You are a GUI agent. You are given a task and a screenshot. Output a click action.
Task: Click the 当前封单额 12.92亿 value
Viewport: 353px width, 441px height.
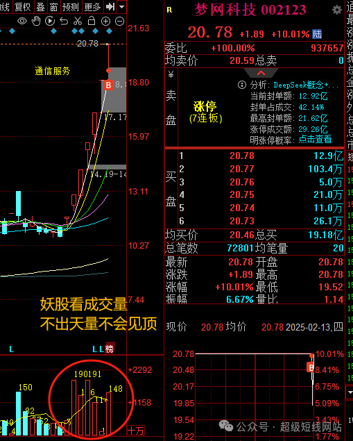click(x=313, y=97)
